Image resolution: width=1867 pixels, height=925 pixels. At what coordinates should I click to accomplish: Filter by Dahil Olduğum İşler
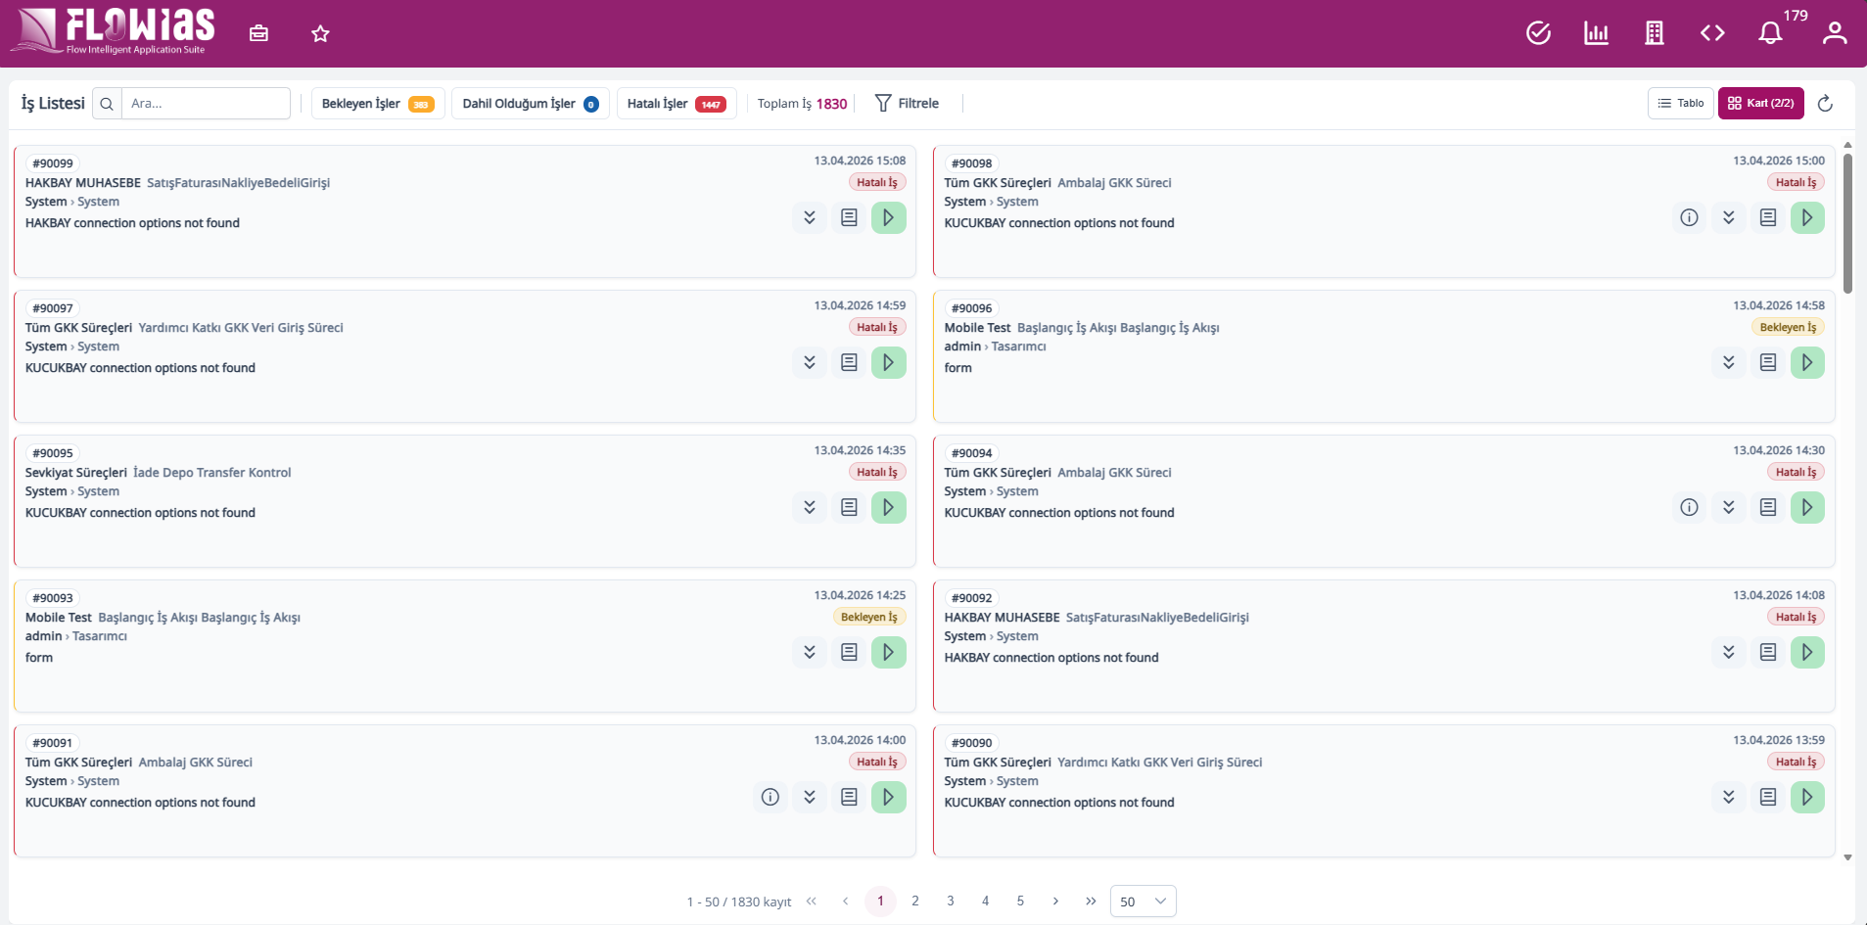pos(531,103)
